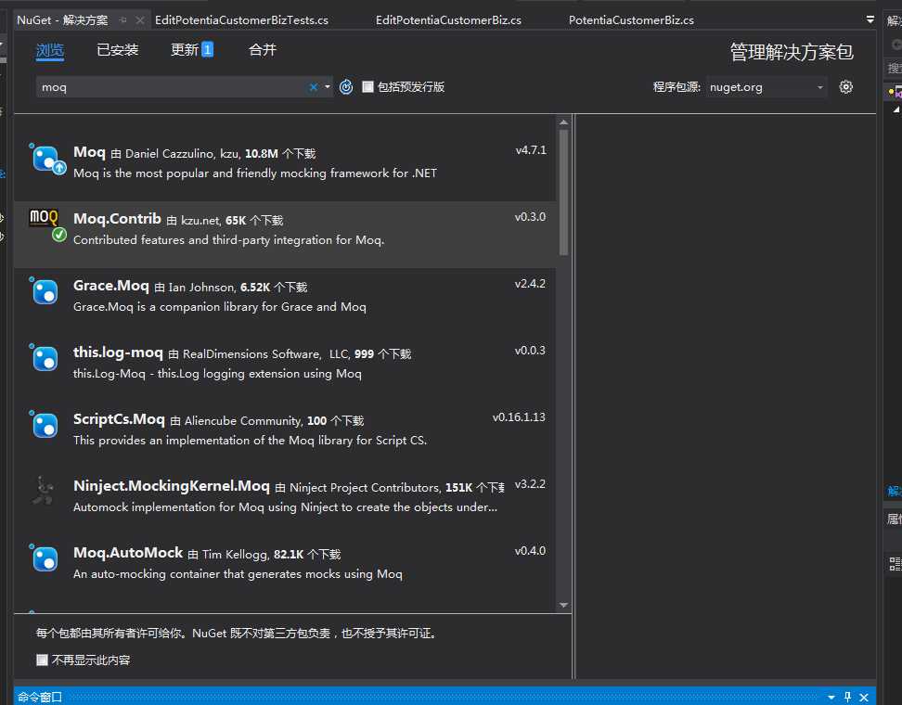Image resolution: width=902 pixels, height=705 pixels.
Task: Clear the moq search text
Action: (x=314, y=87)
